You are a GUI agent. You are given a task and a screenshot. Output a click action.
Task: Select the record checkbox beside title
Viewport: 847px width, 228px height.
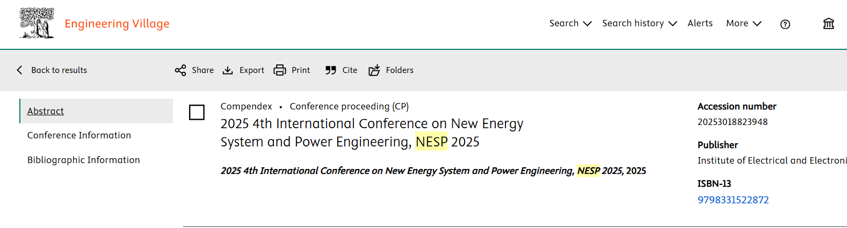(x=197, y=112)
